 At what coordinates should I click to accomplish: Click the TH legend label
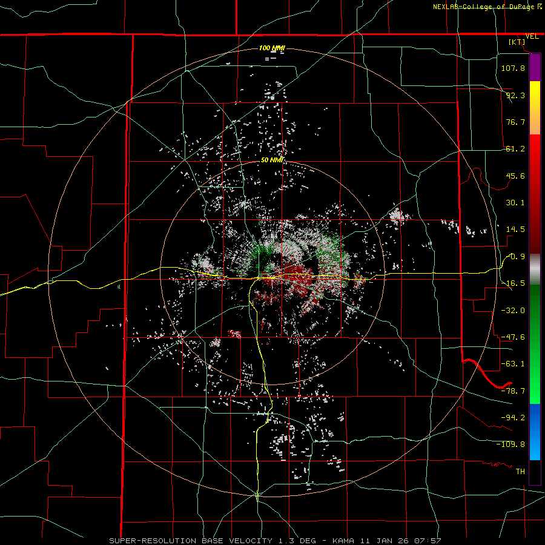(x=520, y=472)
